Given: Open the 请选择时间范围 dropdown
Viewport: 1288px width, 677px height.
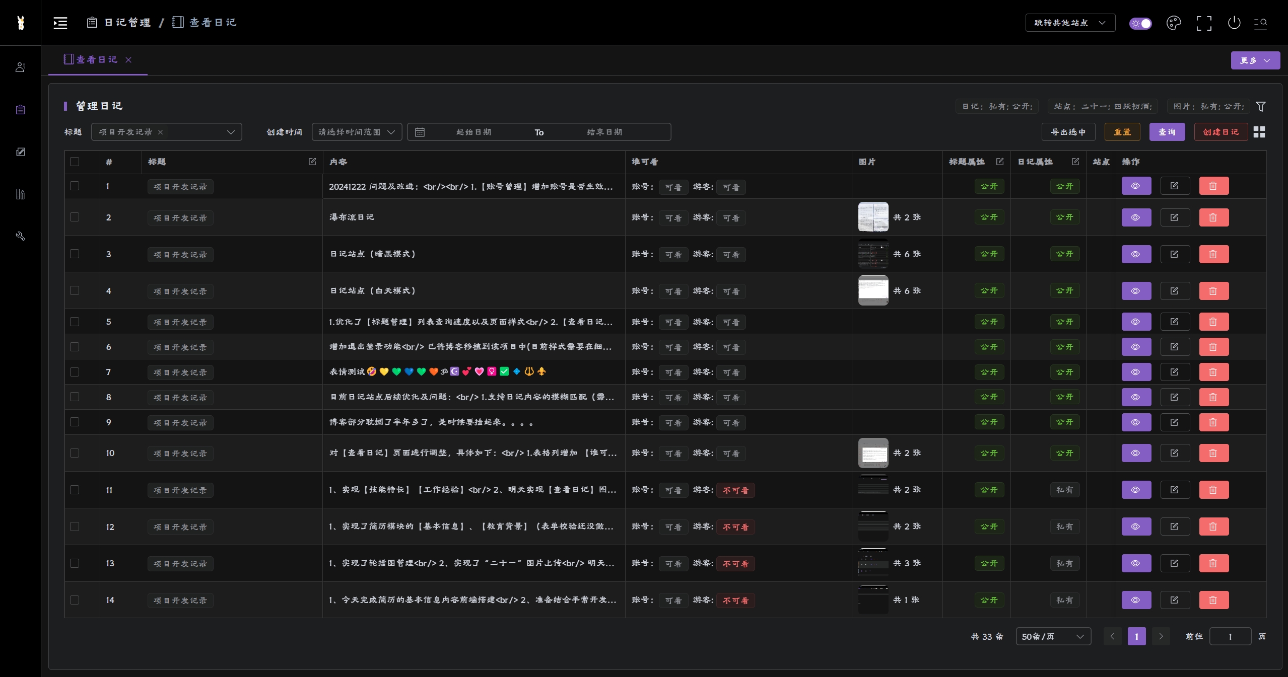Looking at the screenshot, I should pyautogui.click(x=357, y=132).
